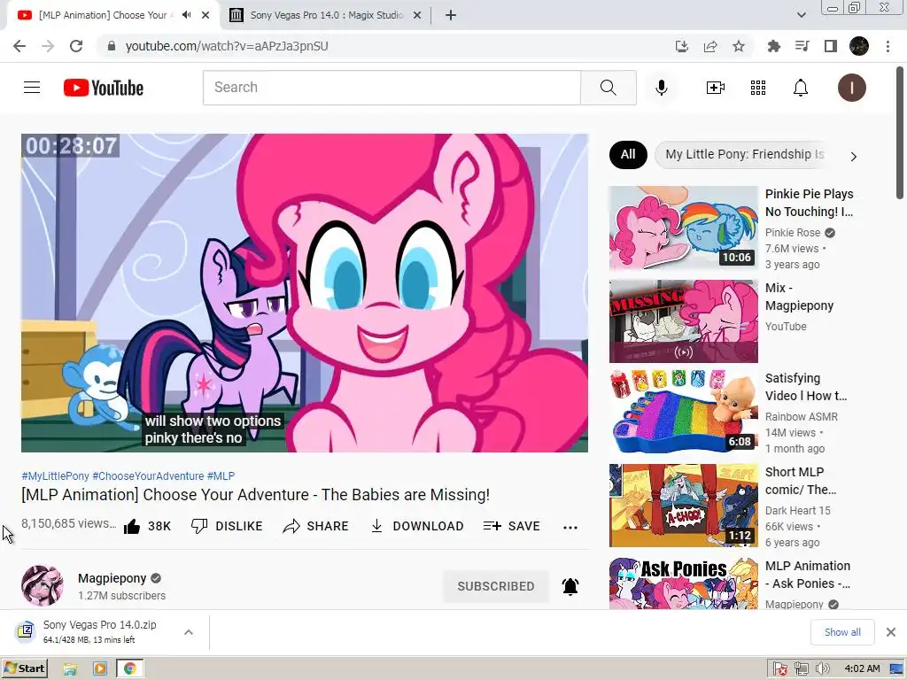The image size is (907, 680).
Task: Open the #ChooseYourAdventure hashtag link
Action: point(148,475)
